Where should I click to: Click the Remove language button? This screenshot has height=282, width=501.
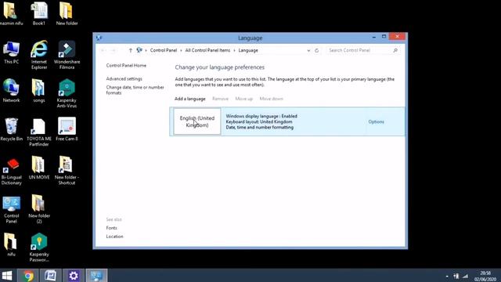point(220,99)
